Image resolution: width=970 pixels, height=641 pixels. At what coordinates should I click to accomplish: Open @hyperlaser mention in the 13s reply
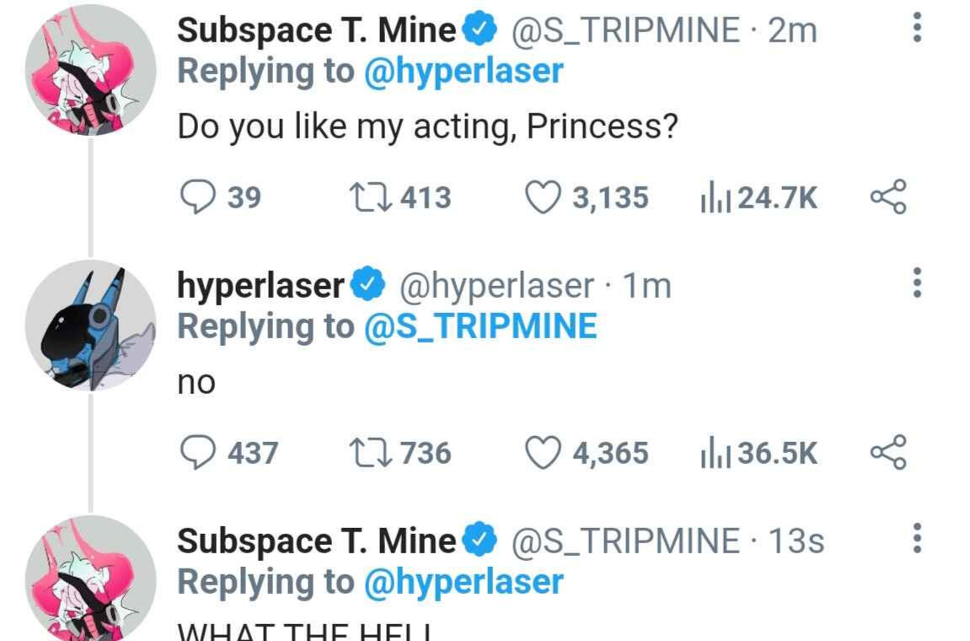point(463,582)
